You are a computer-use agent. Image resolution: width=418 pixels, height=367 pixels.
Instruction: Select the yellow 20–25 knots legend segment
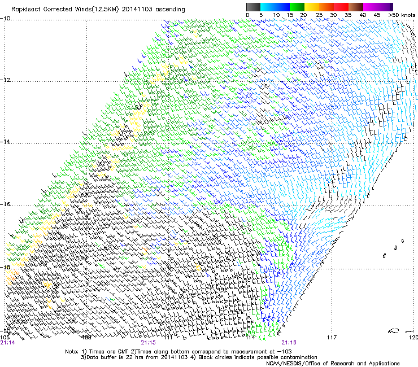(312, 7)
